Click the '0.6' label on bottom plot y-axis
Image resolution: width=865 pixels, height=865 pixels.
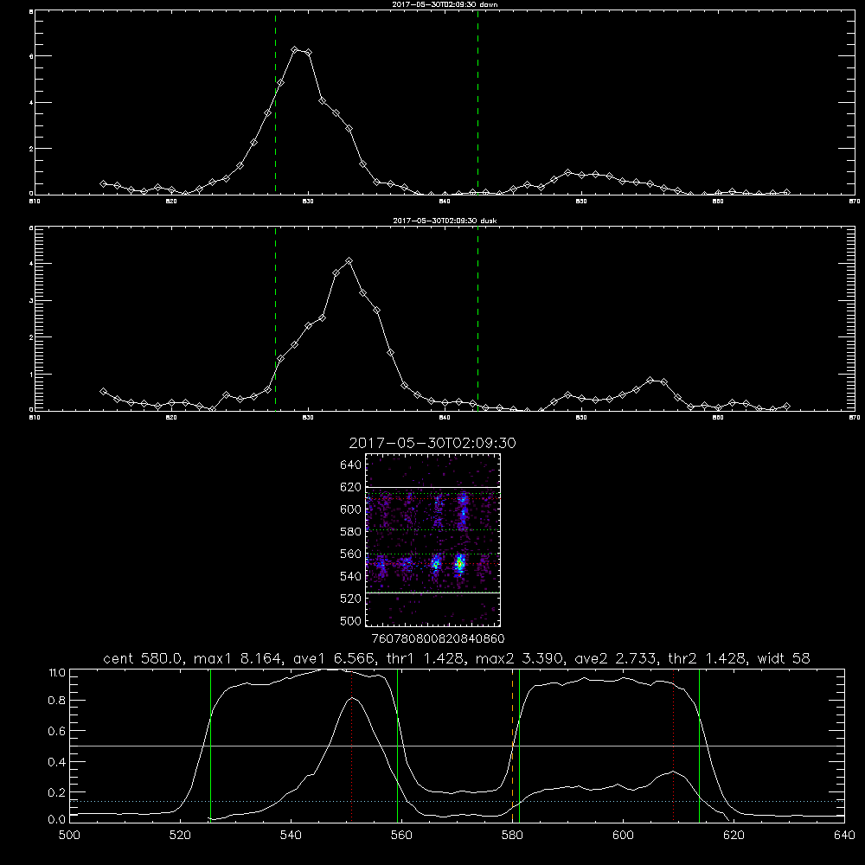pos(57,731)
